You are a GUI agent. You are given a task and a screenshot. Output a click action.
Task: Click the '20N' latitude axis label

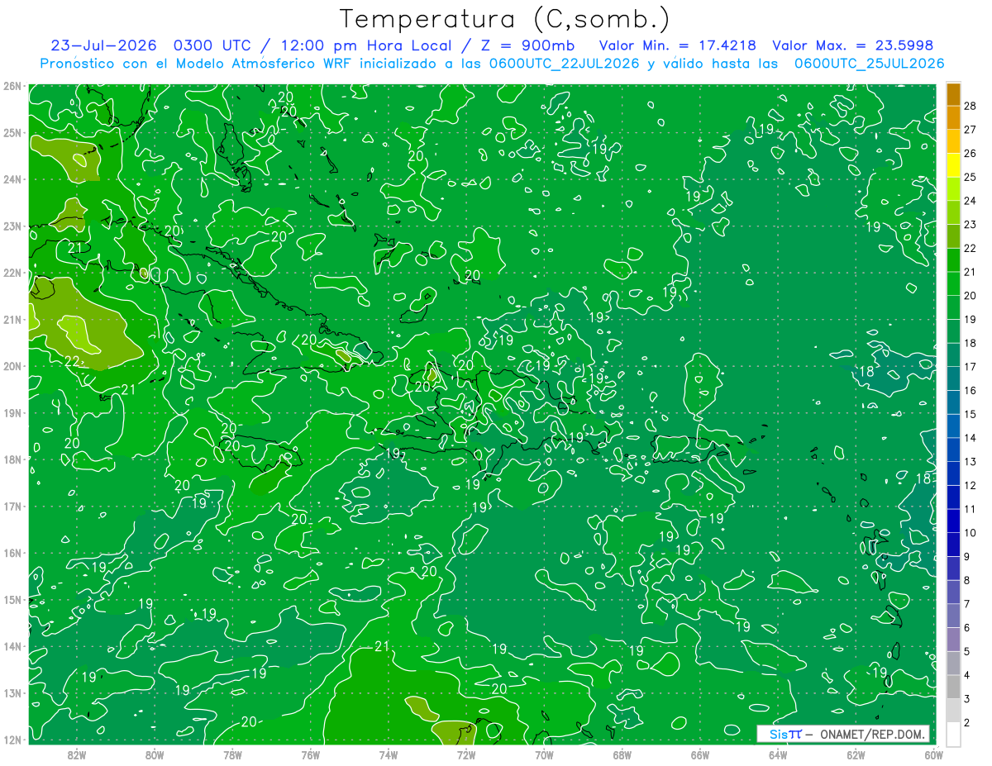tap(12, 366)
